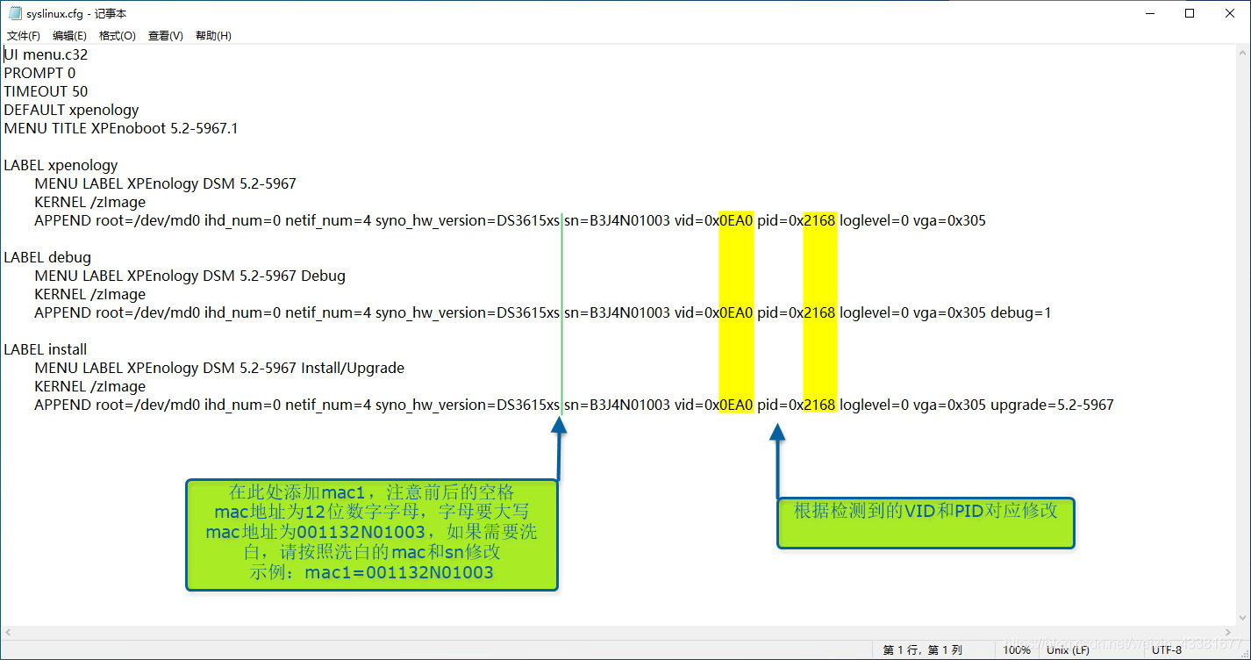
Task: Click status bar '第 1 行, 第 1 列' position
Action: pos(923,650)
